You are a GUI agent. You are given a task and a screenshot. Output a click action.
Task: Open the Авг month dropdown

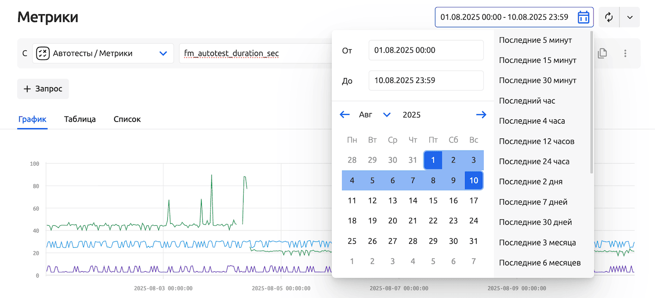(x=375, y=115)
